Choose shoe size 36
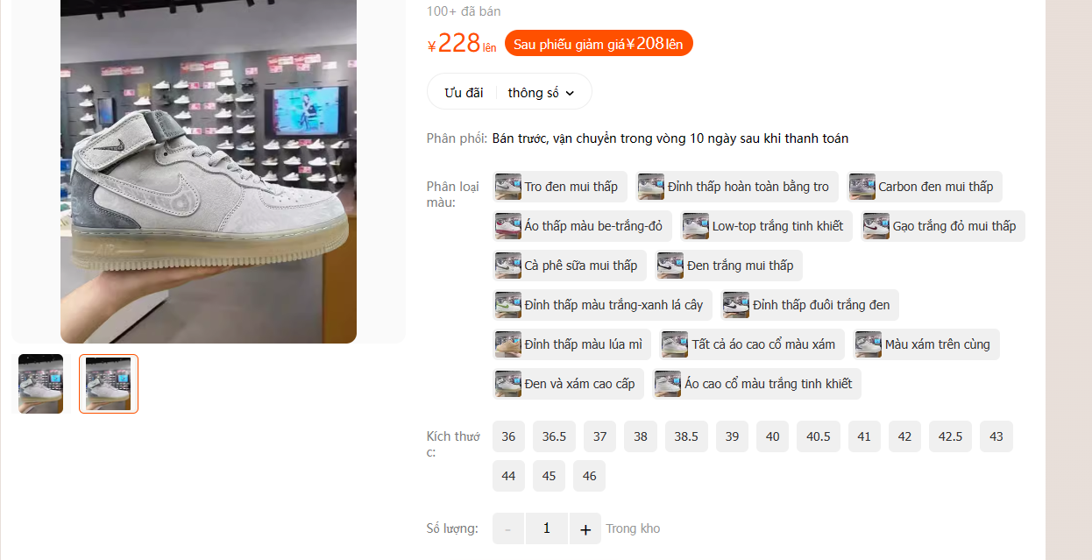The height and width of the screenshot is (560, 1092). click(x=508, y=436)
